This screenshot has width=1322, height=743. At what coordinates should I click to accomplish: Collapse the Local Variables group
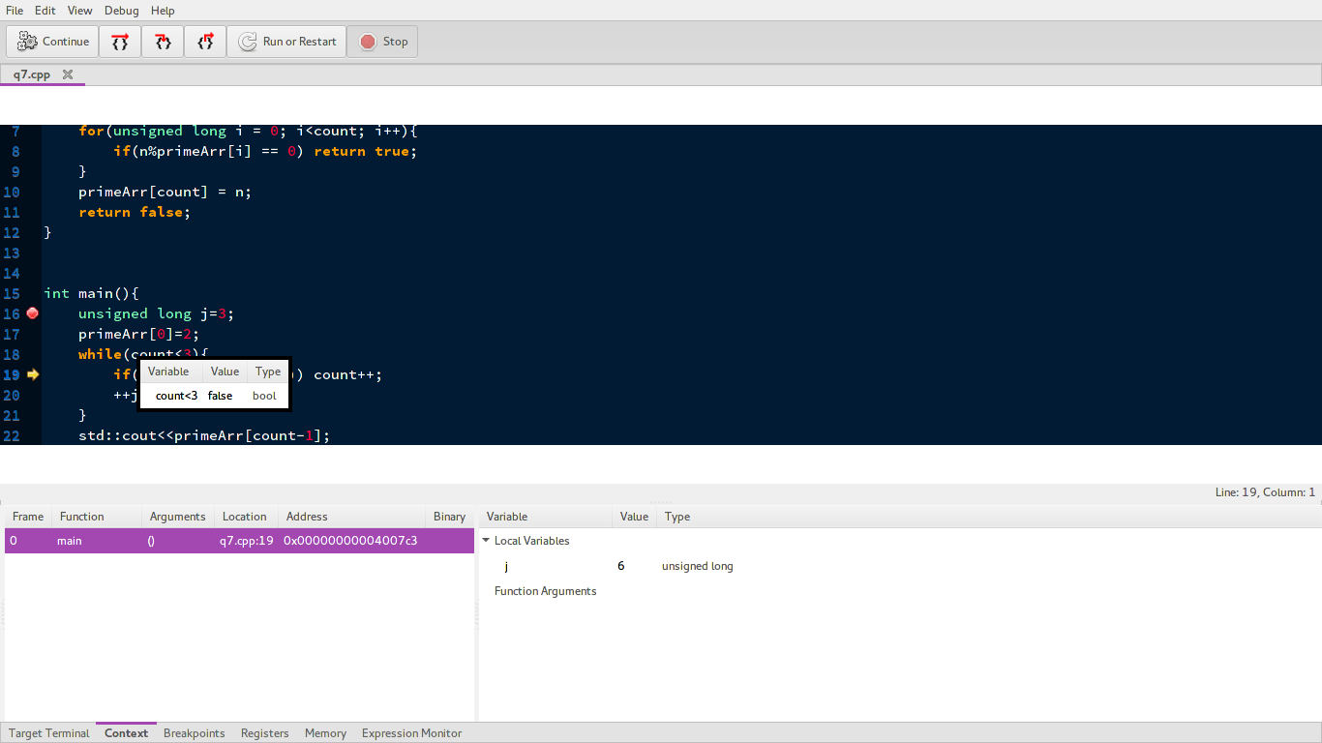(486, 541)
